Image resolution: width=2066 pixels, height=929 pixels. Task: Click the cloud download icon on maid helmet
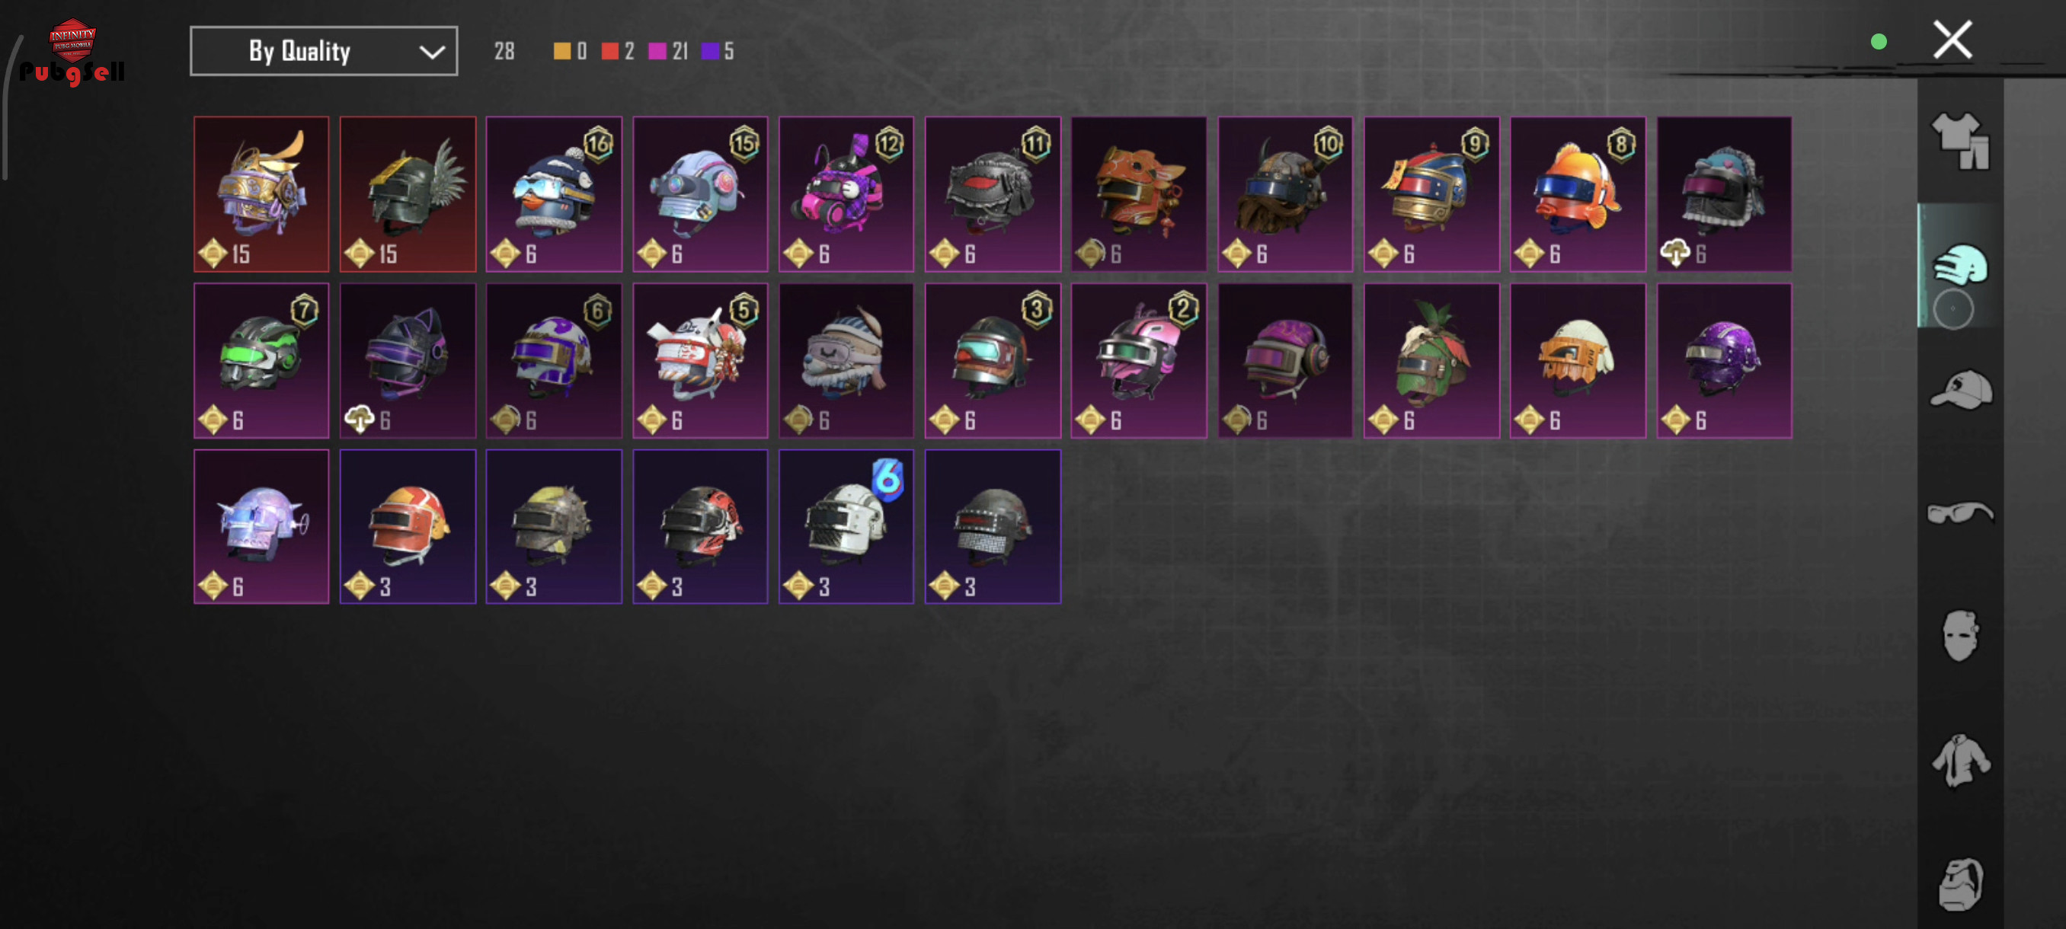tap(1674, 254)
